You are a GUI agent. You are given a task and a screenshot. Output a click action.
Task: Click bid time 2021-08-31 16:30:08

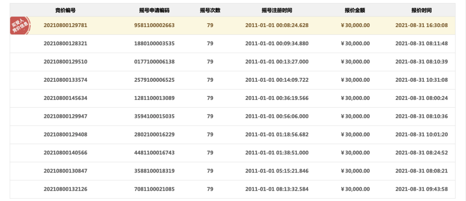point(422,25)
